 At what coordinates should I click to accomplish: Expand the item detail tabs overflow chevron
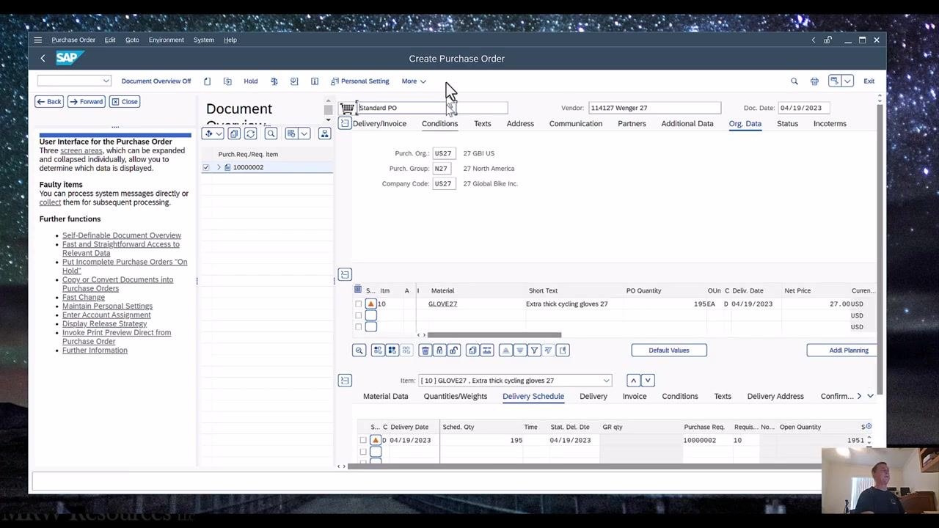[x=871, y=396]
